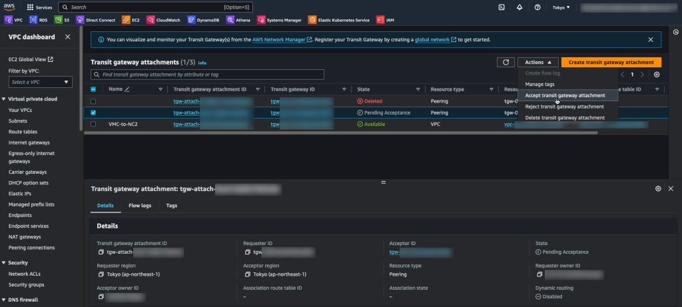
Task: Open CloudShell terminal icon in top bar
Action: click(x=502, y=7)
